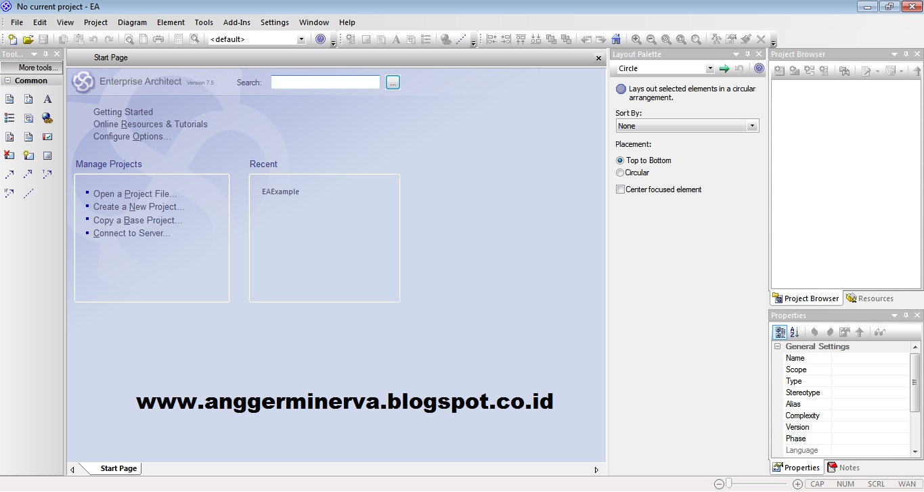
Task: Open the Enterprise Architect Help icon on the toolbar
Action: (319, 39)
